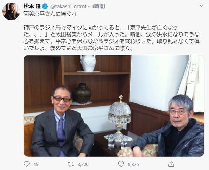Viewport: 209px width, 170px height.
Task: Open the @takashi_mtmt handle link
Action: click(68, 6)
